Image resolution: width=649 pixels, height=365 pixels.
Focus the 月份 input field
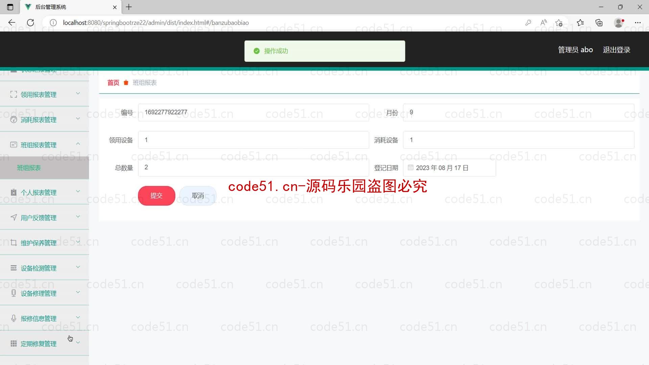tap(519, 112)
